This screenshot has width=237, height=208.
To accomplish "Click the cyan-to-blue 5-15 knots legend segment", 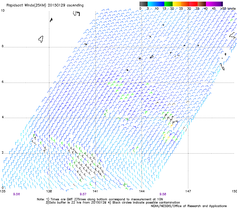I will 156,4.
